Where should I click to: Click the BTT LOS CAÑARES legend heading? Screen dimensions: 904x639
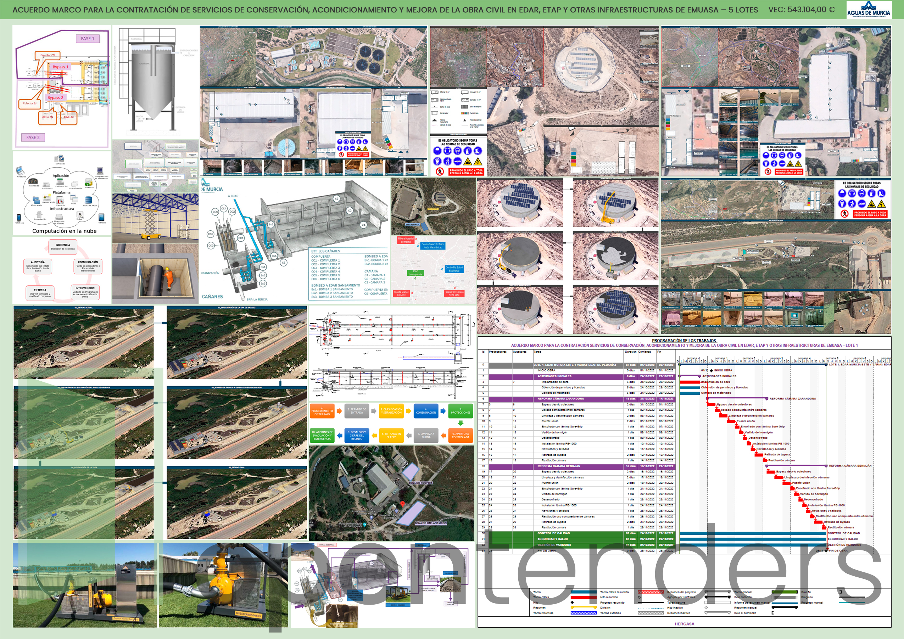(x=325, y=251)
